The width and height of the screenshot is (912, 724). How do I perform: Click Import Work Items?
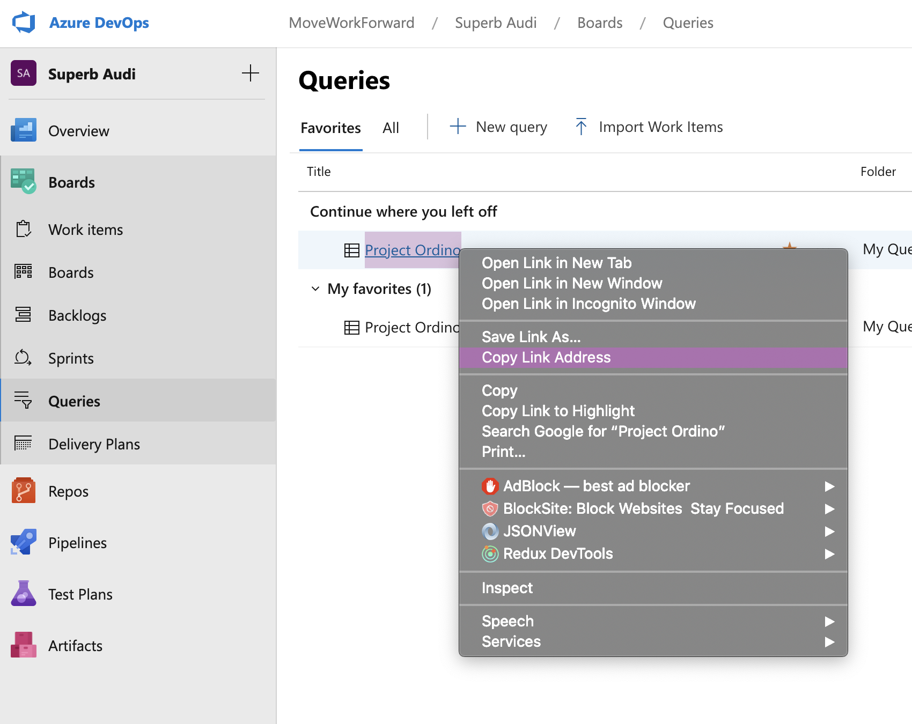(x=649, y=127)
